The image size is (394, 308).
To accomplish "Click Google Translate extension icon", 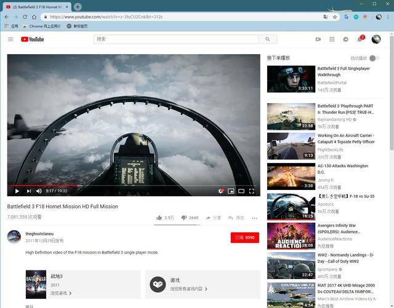I will click(x=347, y=17).
